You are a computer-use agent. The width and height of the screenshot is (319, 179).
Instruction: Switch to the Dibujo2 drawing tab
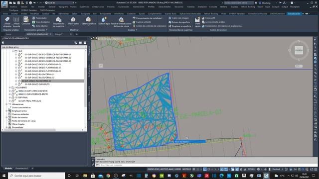[59, 34]
